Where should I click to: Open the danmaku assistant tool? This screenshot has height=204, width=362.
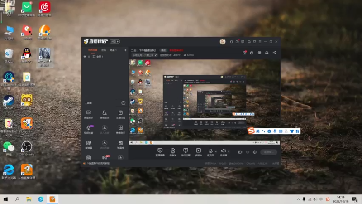click(x=88, y=114)
